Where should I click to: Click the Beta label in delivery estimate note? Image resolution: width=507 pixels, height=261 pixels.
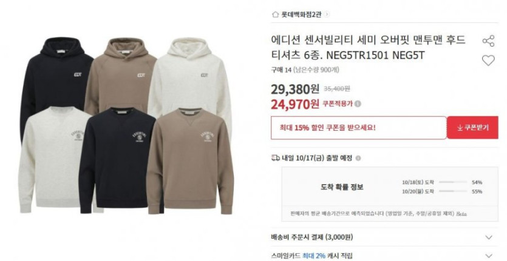point(461,214)
